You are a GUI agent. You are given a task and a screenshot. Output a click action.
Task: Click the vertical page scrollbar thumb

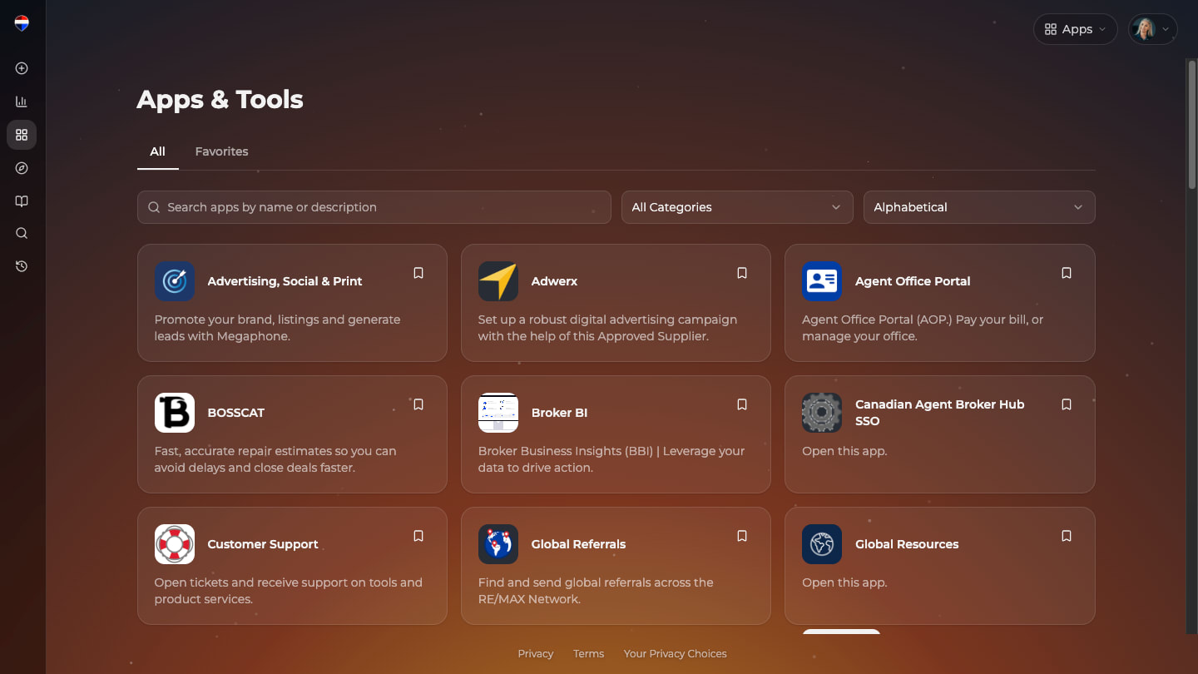coord(1191,123)
